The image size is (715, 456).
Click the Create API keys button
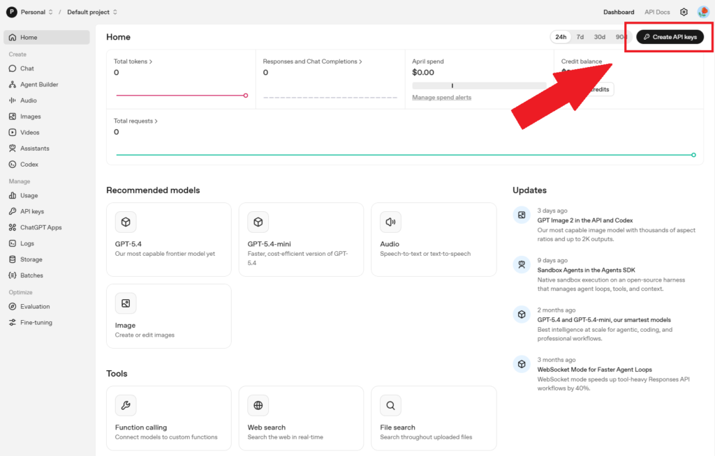coord(670,37)
